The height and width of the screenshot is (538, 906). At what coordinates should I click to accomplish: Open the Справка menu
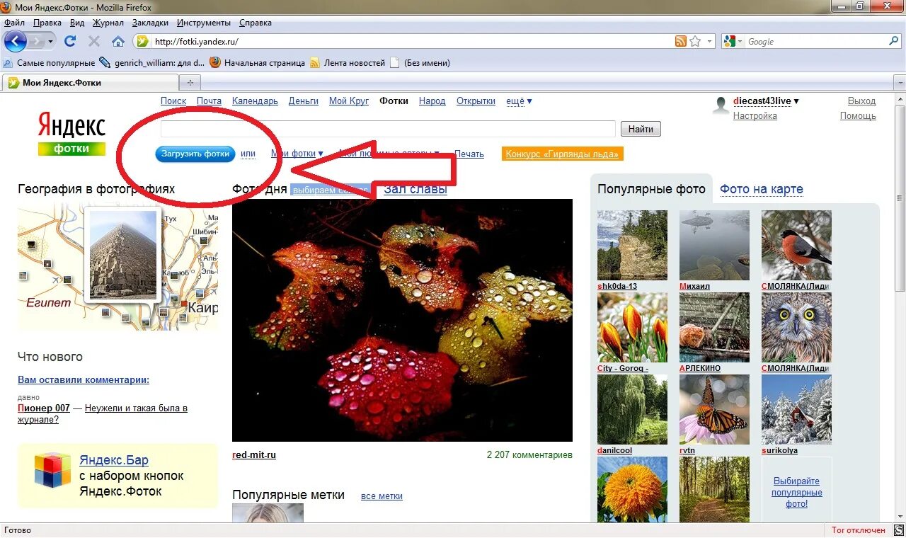click(256, 23)
